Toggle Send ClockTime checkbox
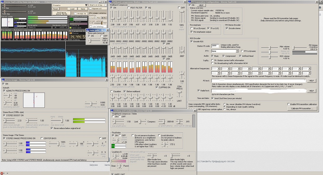Viewport: 323px width, 175px height. 212,98
